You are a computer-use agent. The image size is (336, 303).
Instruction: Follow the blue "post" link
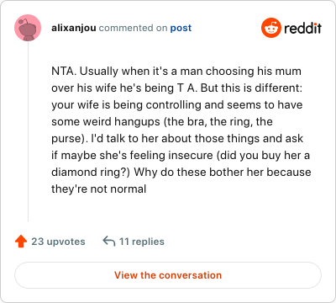coord(181,28)
